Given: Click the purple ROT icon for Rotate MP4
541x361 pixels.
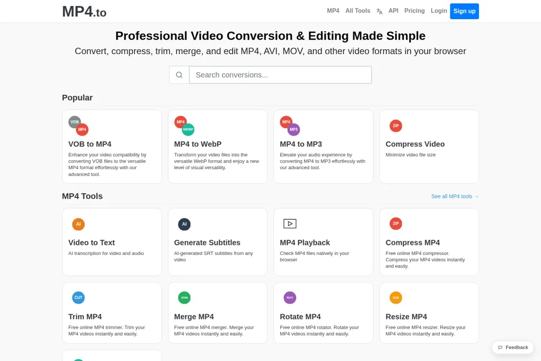Looking at the screenshot, I should coord(290,298).
